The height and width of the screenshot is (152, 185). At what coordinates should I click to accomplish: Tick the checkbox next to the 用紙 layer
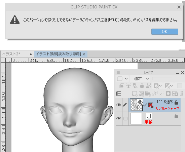pyautogui.click(x=125, y=118)
